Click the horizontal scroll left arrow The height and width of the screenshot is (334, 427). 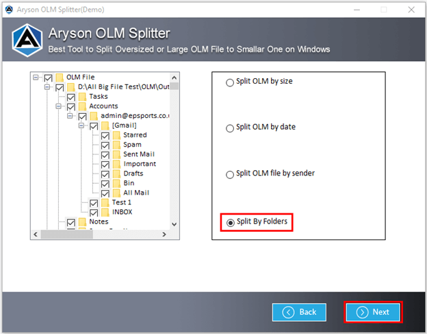36,234
